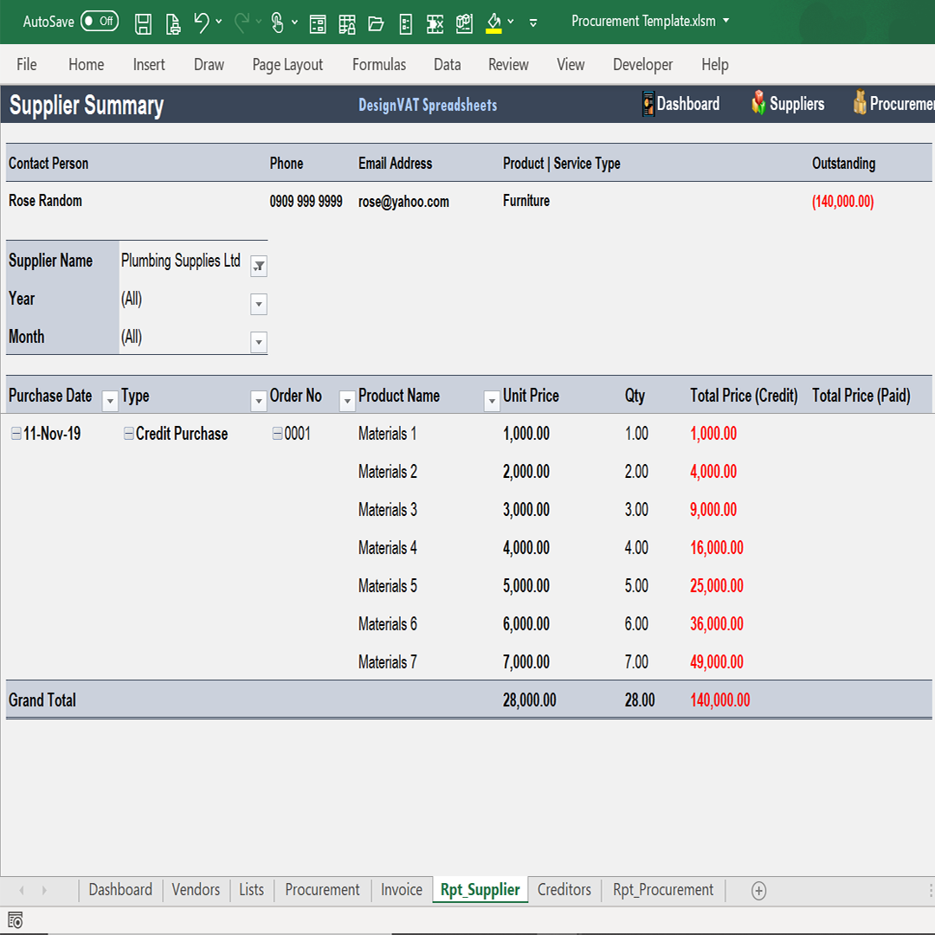The image size is (935, 935).
Task: Undo the last action
Action: point(200,23)
